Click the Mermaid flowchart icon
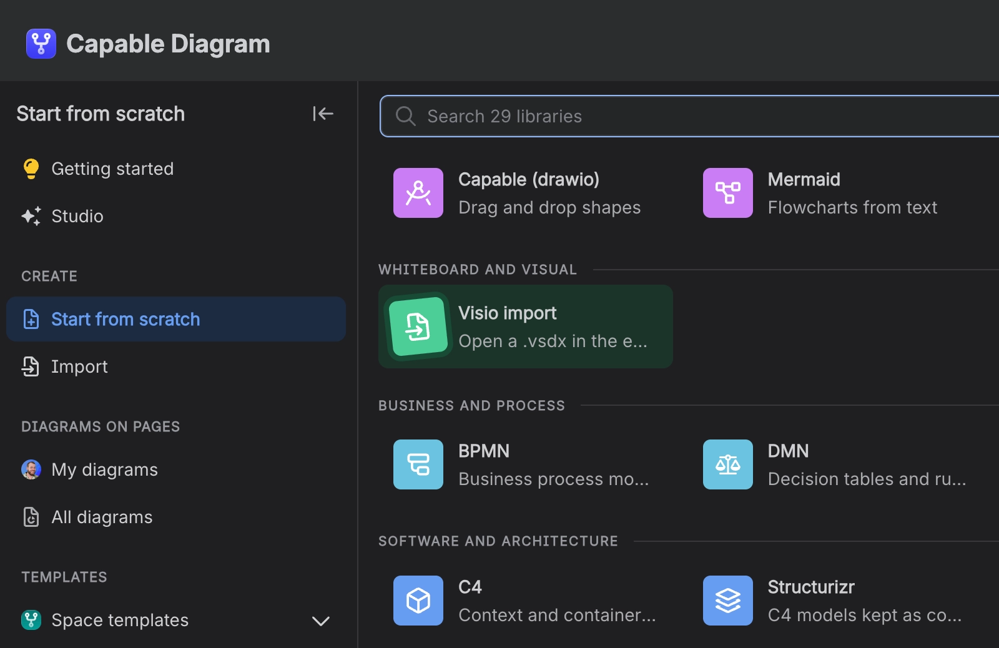The height and width of the screenshot is (648, 999). (x=728, y=193)
